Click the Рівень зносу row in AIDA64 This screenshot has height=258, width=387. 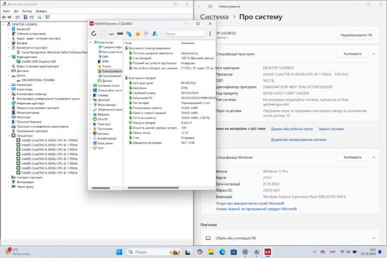169,133
